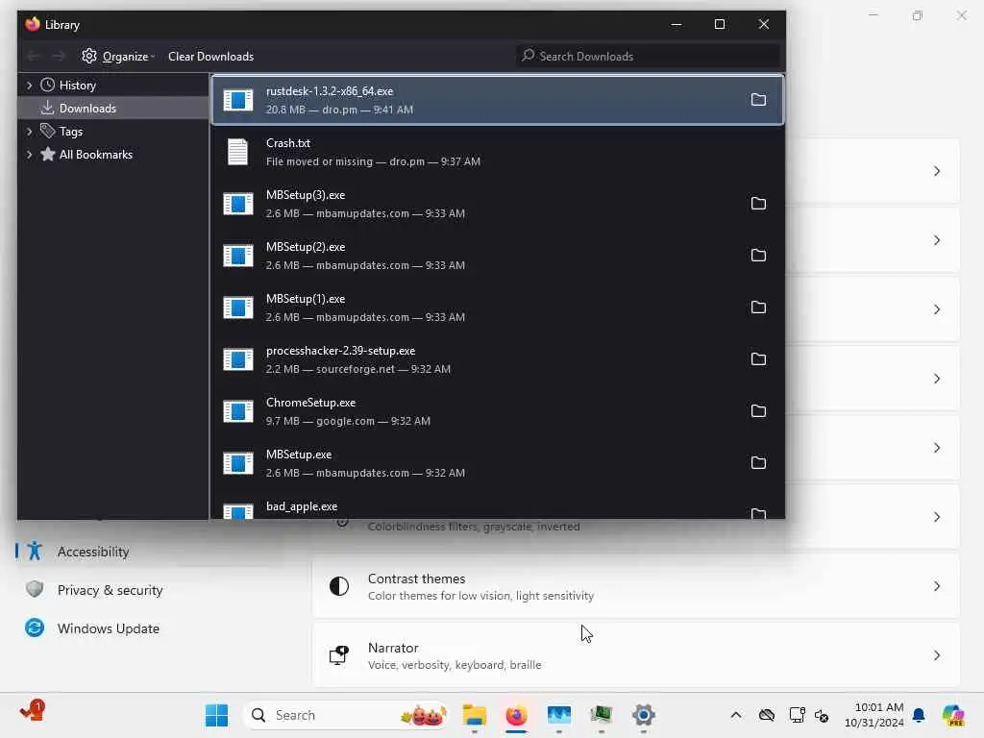Show MBSetup(3).exe in its folder

(758, 204)
